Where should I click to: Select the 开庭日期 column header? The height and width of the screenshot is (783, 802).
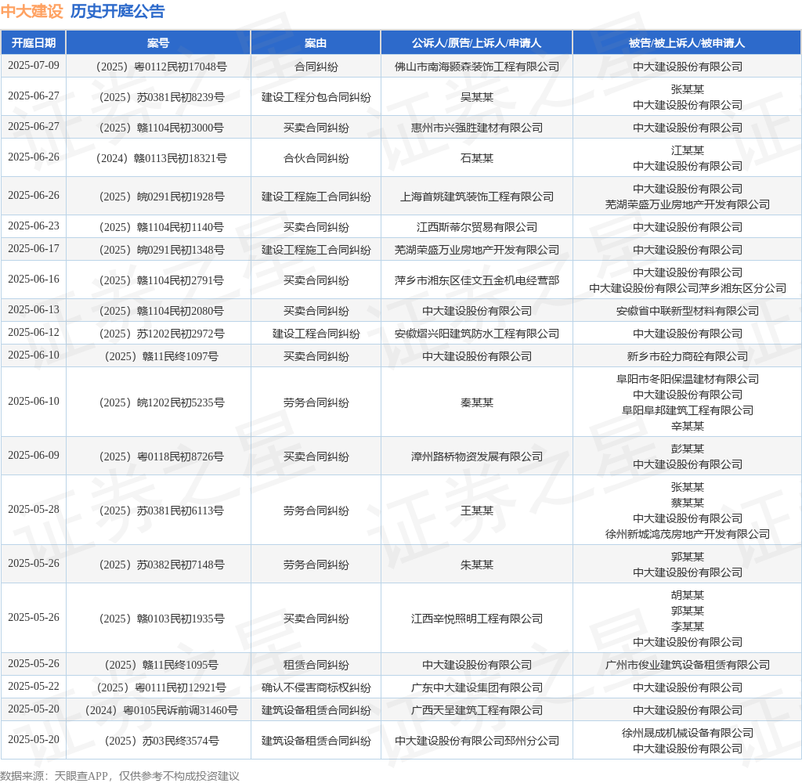click(34, 43)
